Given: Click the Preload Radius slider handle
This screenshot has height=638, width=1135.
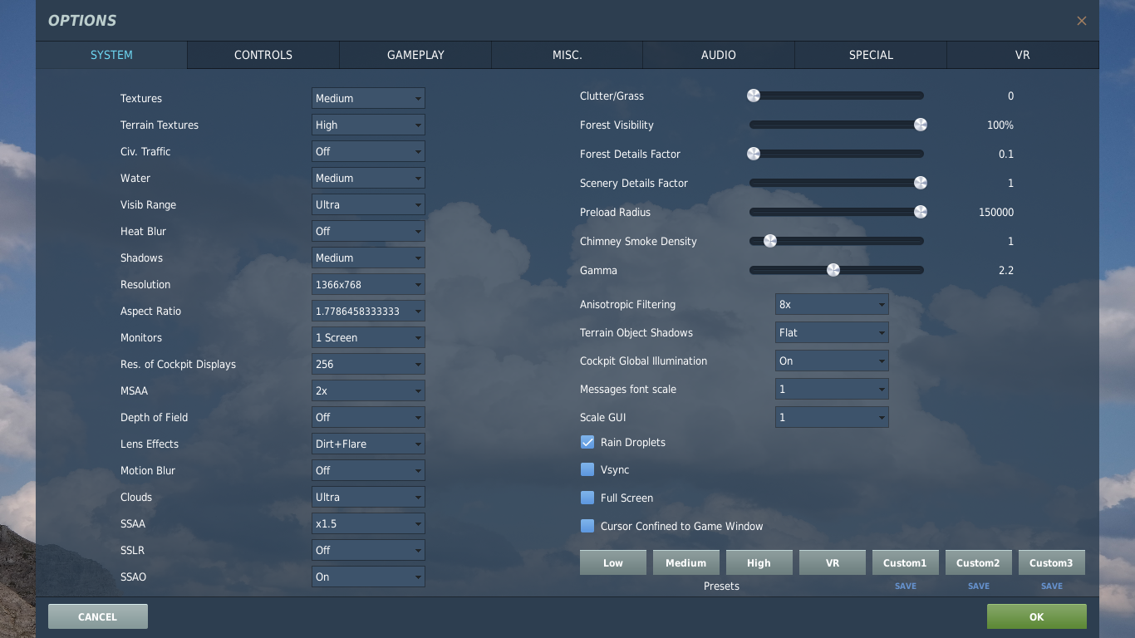Looking at the screenshot, I should pyautogui.click(x=921, y=212).
